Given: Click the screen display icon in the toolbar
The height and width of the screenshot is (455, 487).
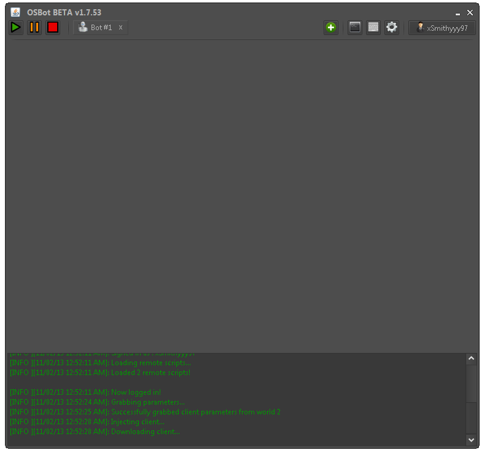Looking at the screenshot, I should (354, 28).
